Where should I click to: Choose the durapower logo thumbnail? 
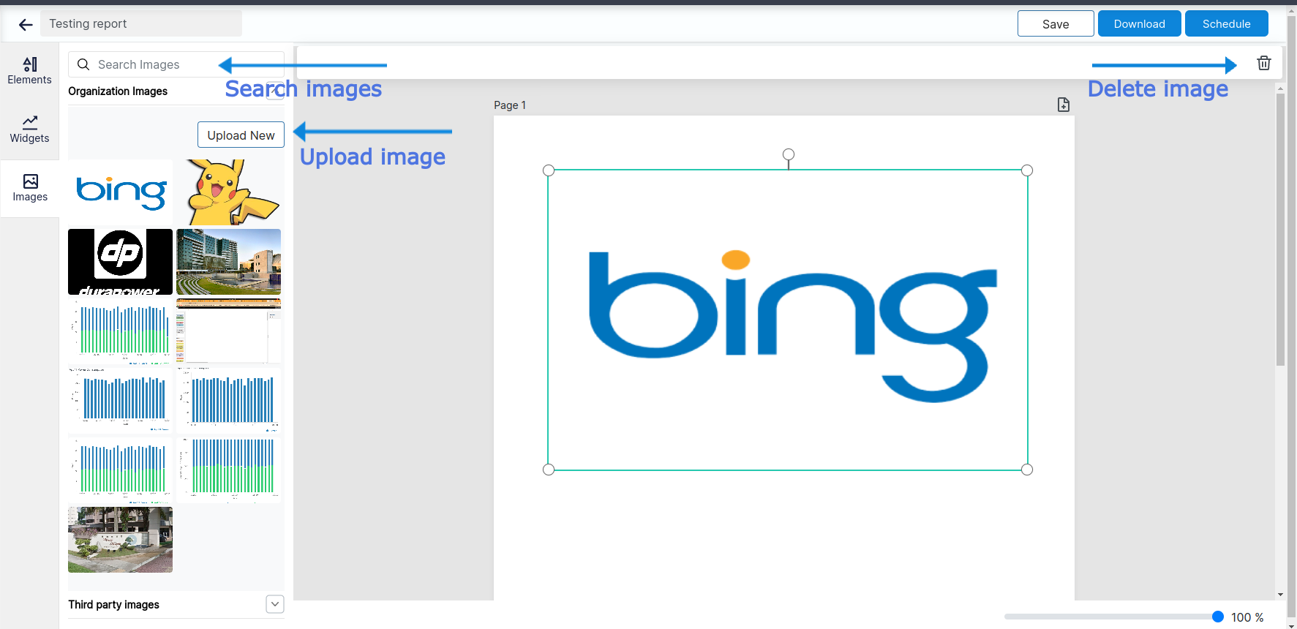click(x=121, y=262)
